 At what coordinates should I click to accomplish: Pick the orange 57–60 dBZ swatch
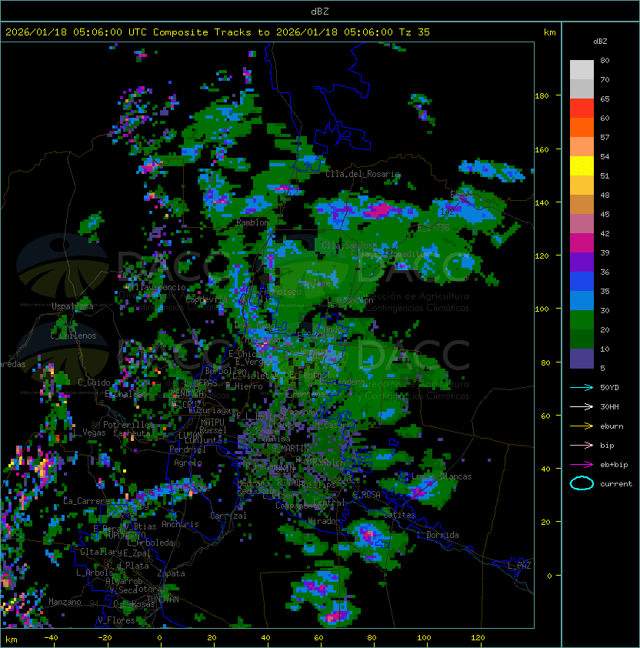pyautogui.click(x=582, y=127)
